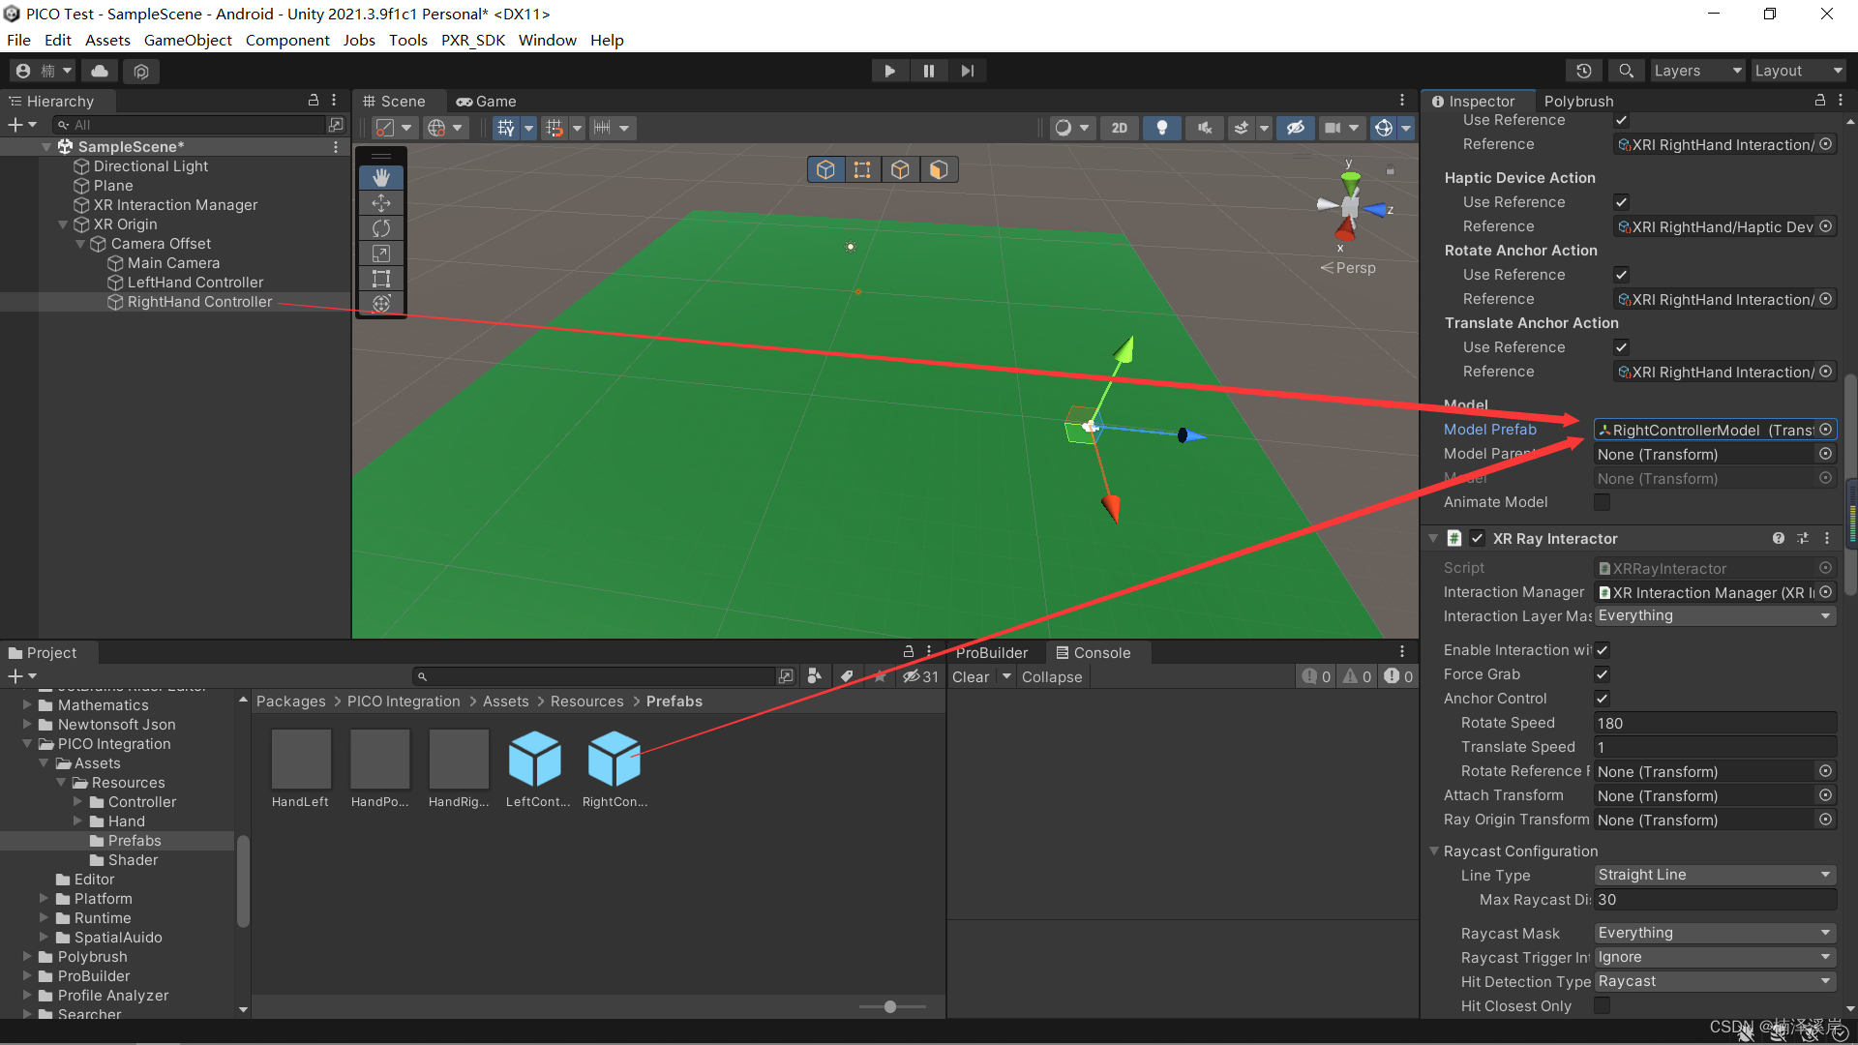Click the scene orientation gizmo y-axis cone
The width and height of the screenshot is (1858, 1045).
pyautogui.click(x=1351, y=182)
